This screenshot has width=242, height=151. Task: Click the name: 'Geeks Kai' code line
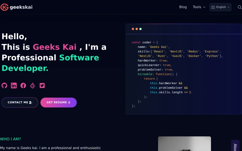click(x=154, y=47)
